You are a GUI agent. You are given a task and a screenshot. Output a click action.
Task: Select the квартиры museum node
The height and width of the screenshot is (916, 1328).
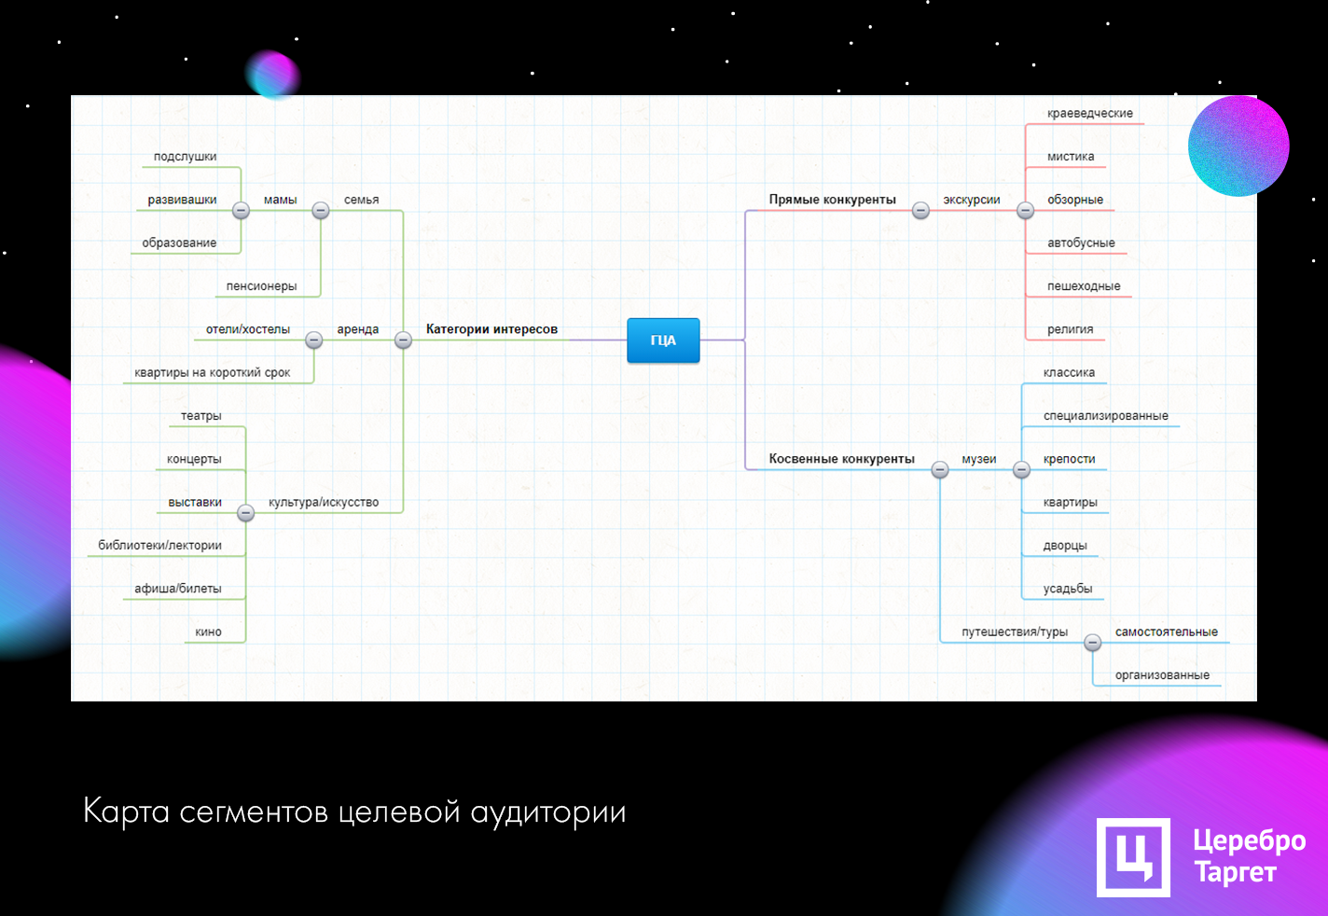[1070, 502]
